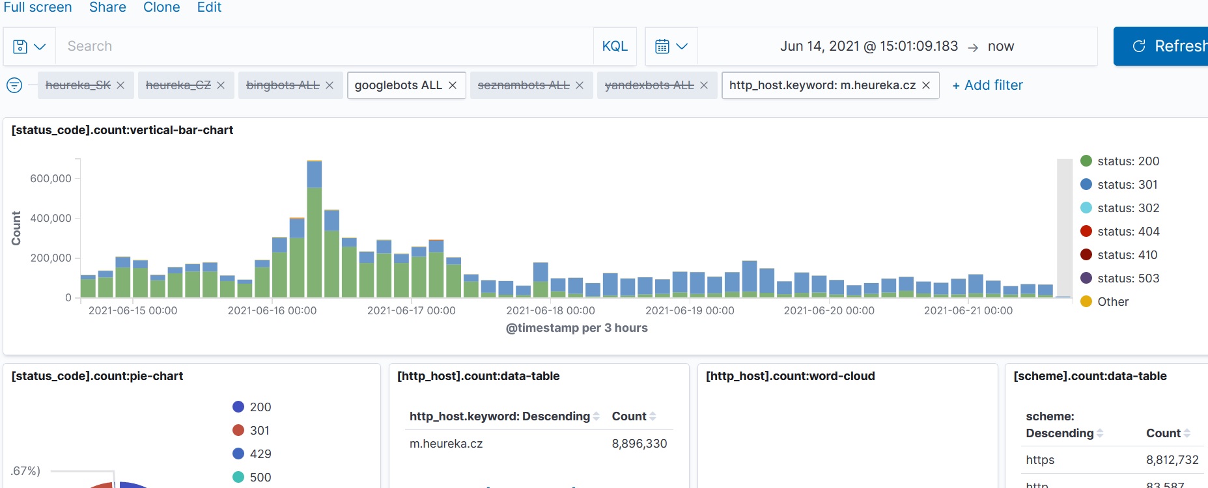This screenshot has height=488, width=1208.
Task: Toggle the yandexbots ALL filter pill
Action: [649, 85]
